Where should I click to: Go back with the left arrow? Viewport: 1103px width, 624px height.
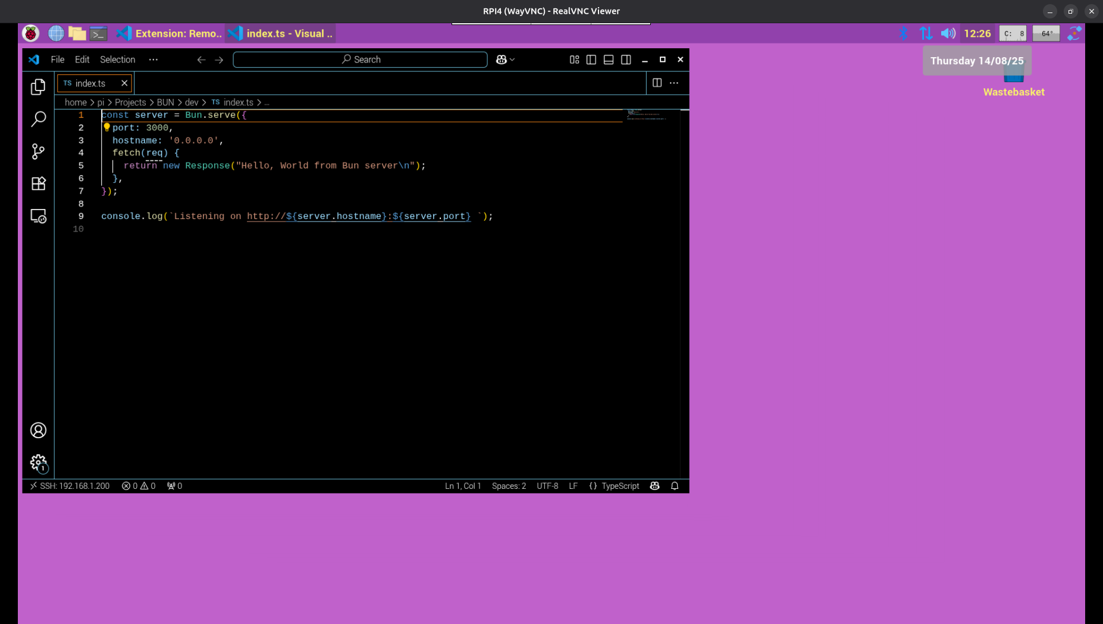tap(201, 60)
